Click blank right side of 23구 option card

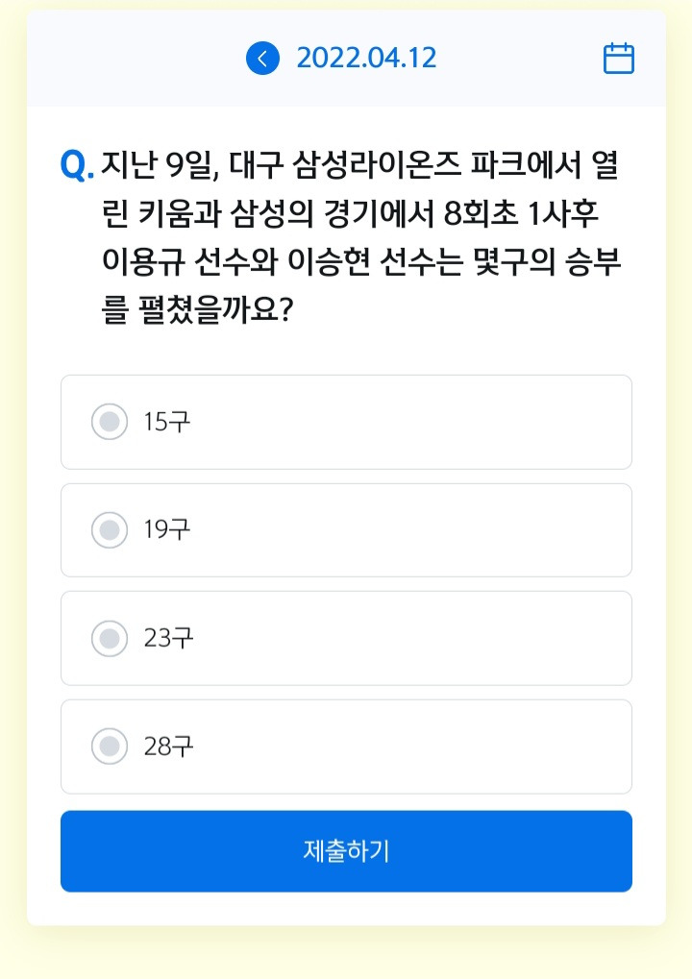coord(437,638)
